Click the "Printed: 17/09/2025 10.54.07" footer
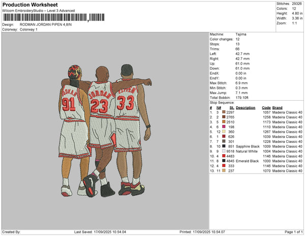Image resolution: width=305 pixels, height=236 pixels. [x=202, y=232]
